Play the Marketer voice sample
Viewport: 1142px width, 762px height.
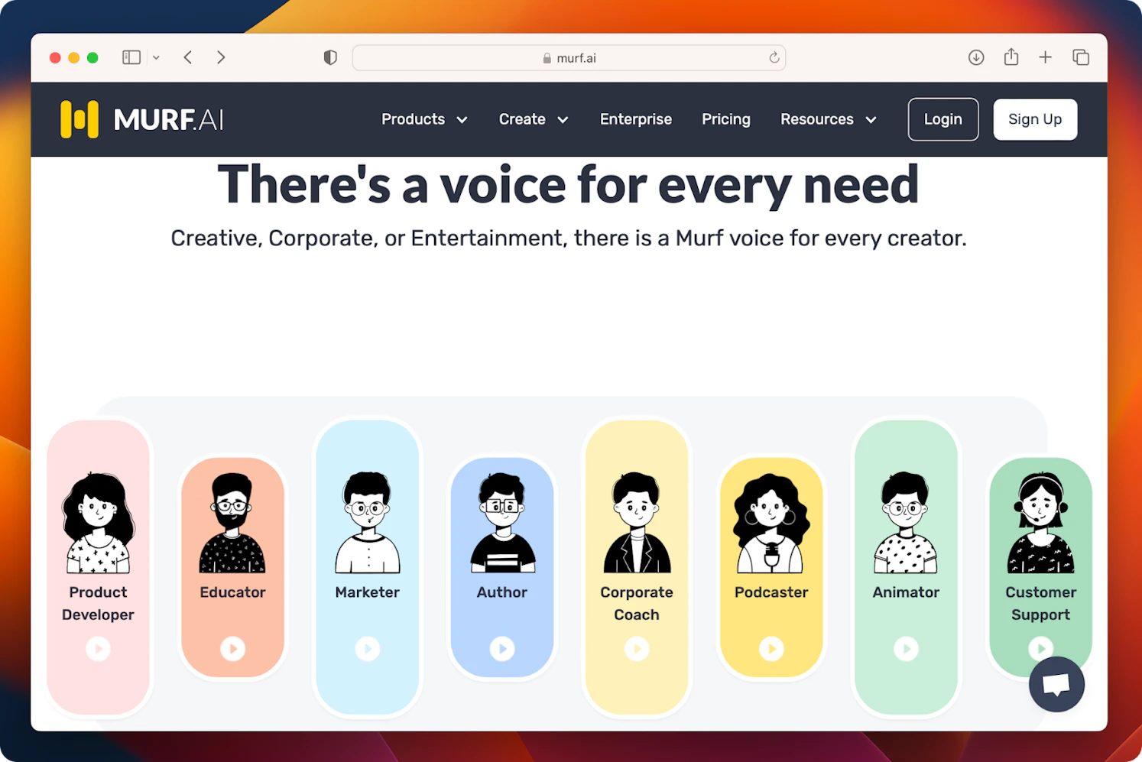[x=368, y=649]
